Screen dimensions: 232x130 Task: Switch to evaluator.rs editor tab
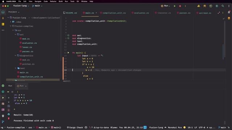pos(140,13)
